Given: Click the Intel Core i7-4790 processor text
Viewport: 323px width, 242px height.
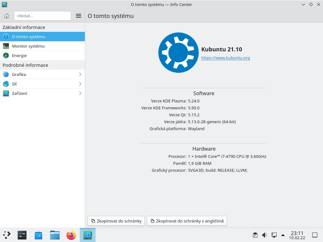Looking at the screenshot, I should [227, 156].
